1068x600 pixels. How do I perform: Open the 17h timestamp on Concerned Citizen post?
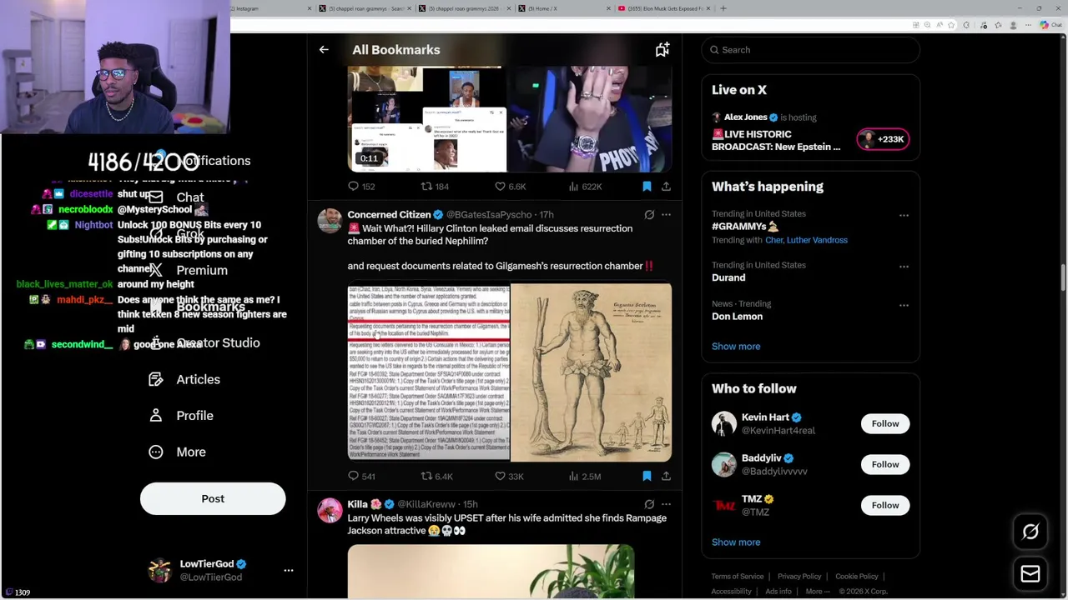pyautogui.click(x=547, y=215)
